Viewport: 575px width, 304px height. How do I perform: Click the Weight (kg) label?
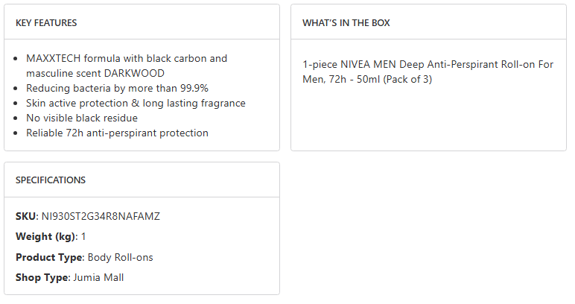[x=45, y=237]
